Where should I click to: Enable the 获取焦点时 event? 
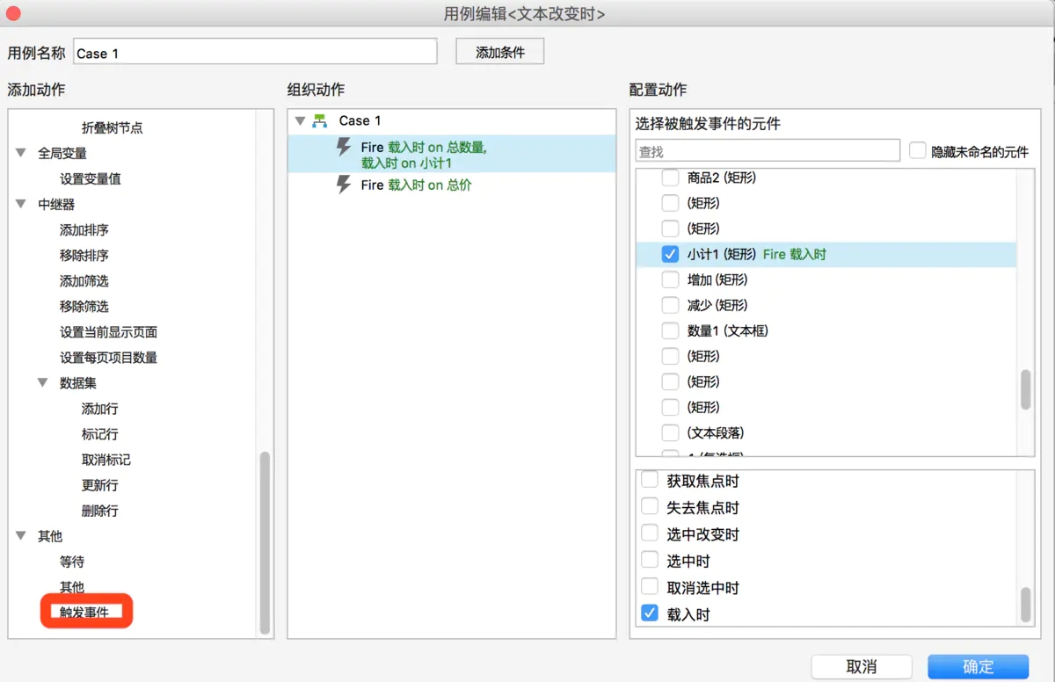click(x=649, y=480)
